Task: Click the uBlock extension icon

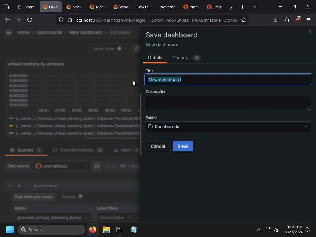Action: [x=298, y=19]
